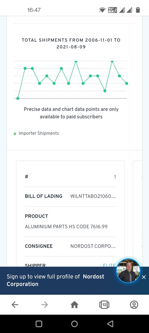This screenshot has height=333, width=149.
Task: Select the lowest mid-chart data point
Action: pos(105,91)
